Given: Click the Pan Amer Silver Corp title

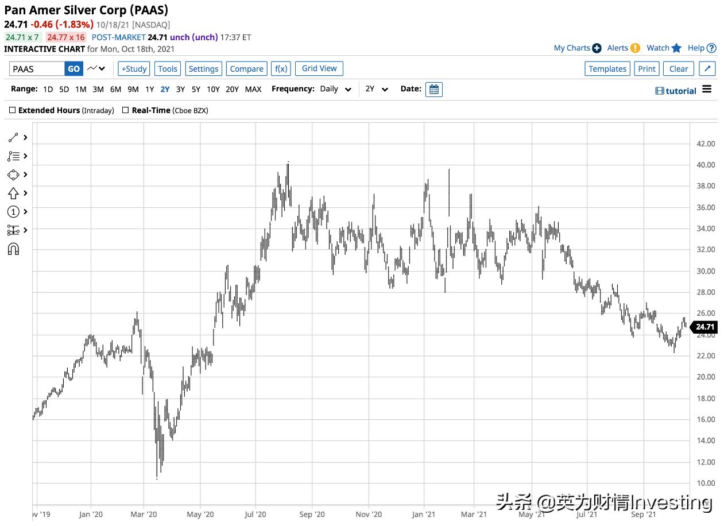Looking at the screenshot, I should click(x=86, y=10).
